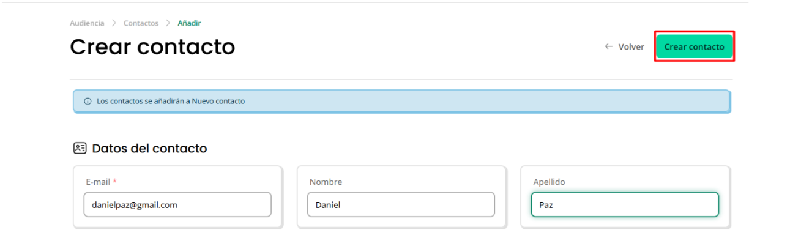Click the Datos del contacto section heading
This screenshot has width=801, height=238.
click(x=149, y=148)
